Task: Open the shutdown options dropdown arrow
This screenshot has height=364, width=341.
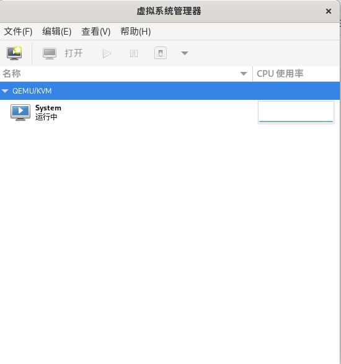Action: [x=185, y=53]
